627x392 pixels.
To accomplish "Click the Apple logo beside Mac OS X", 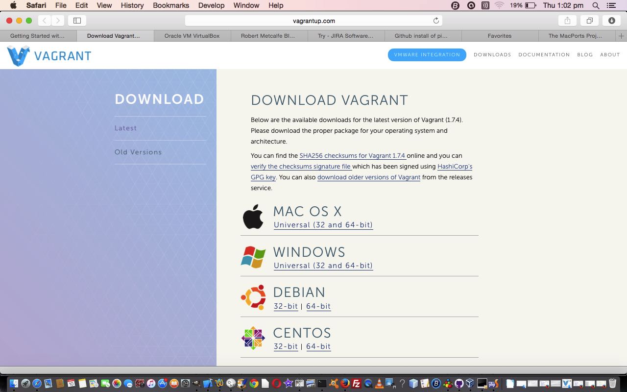I will (253, 217).
